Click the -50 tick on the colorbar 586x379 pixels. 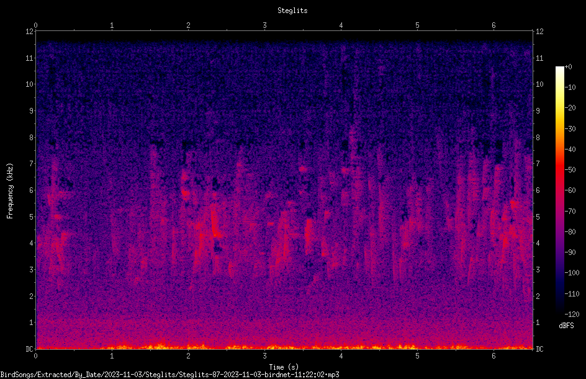[570, 169]
